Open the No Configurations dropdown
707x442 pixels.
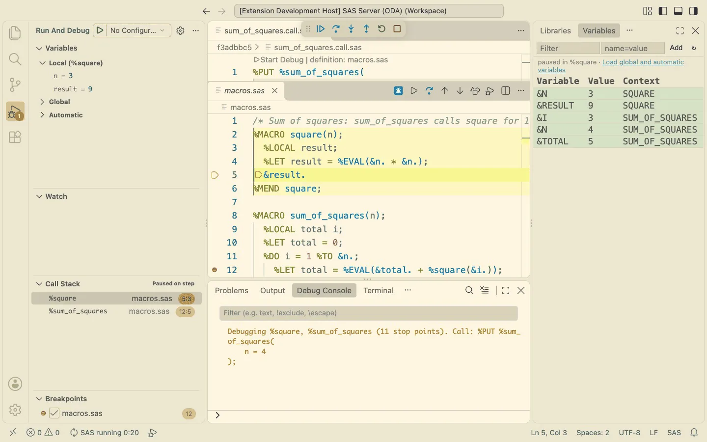[138, 30]
